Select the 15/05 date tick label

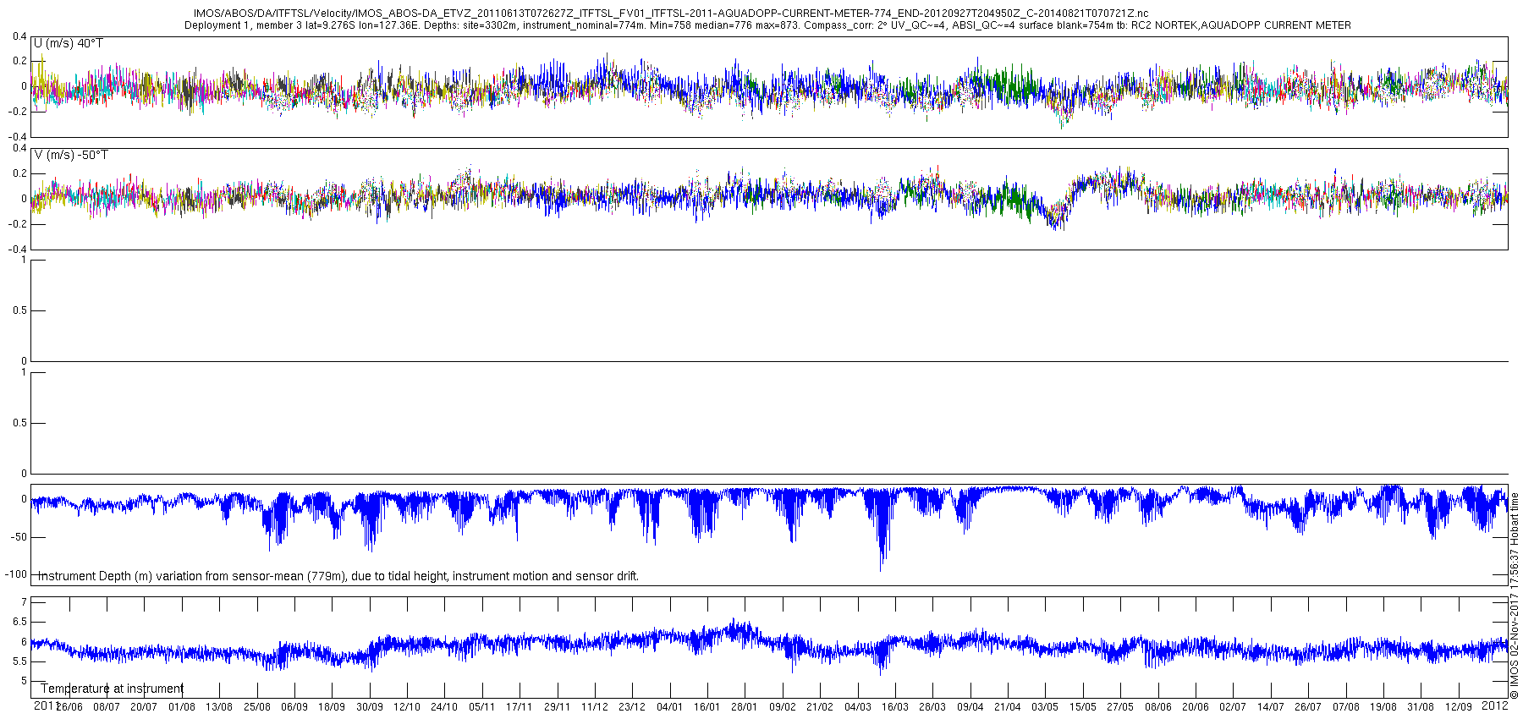tap(1082, 707)
